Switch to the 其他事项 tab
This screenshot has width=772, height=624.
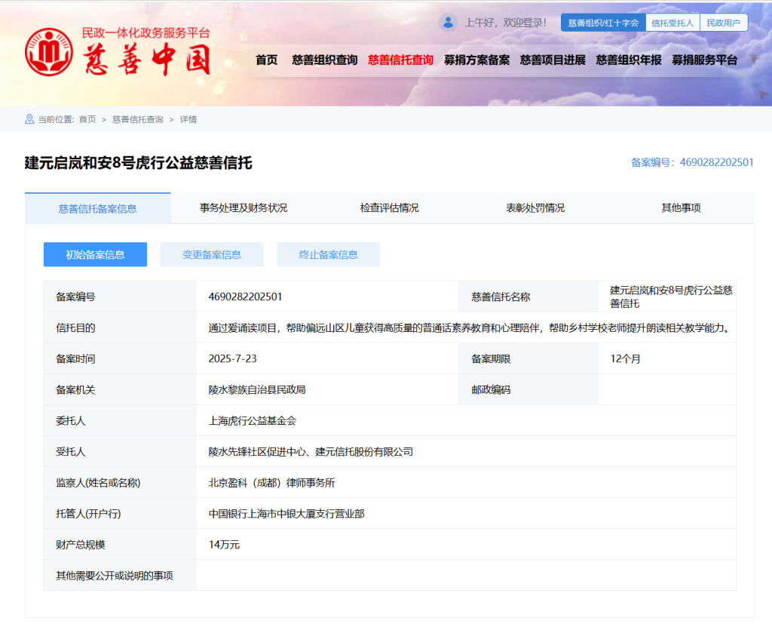coord(681,208)
